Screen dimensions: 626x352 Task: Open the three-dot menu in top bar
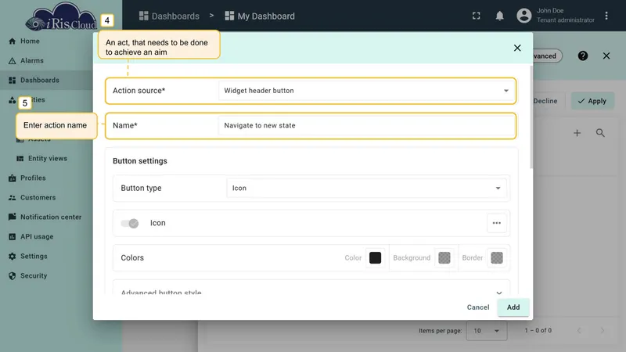(606, 16)
